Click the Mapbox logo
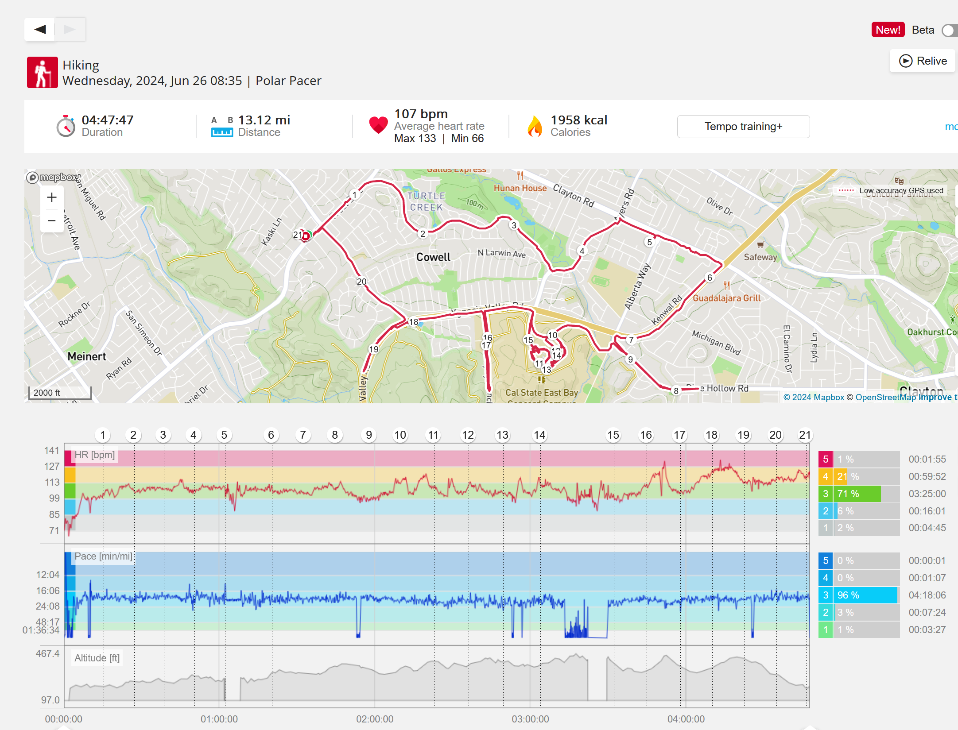This screenshot has width=958, height=730. click(53, 178)
